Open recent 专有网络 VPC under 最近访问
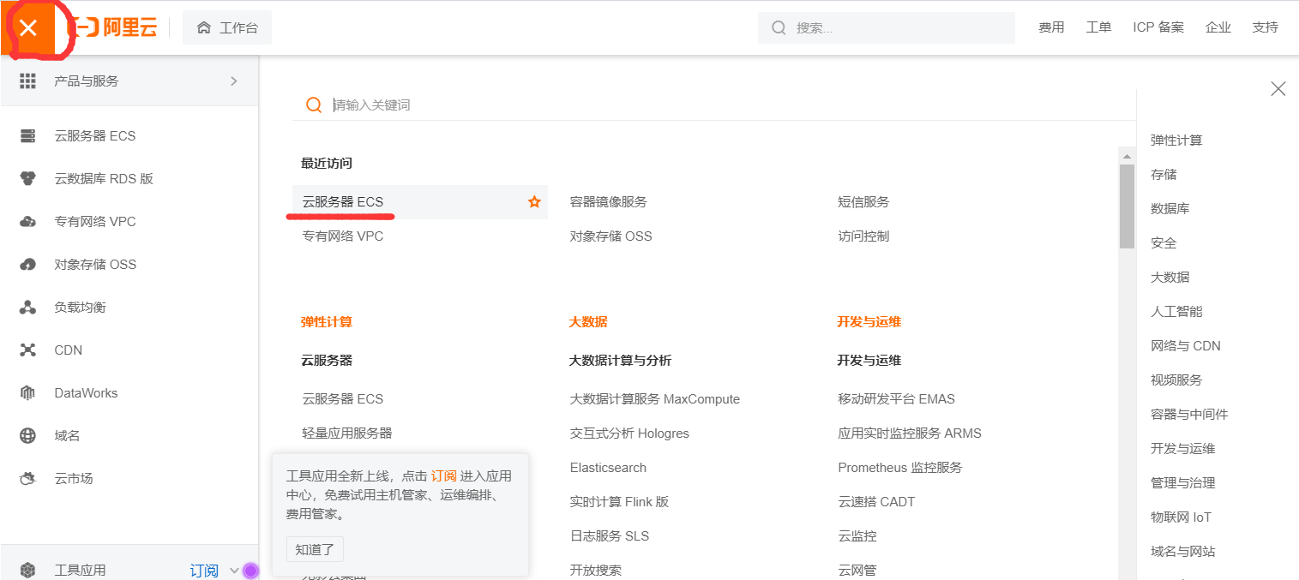Image resolution: width=1299 pixels, height=580 pixels. point(342,236)
